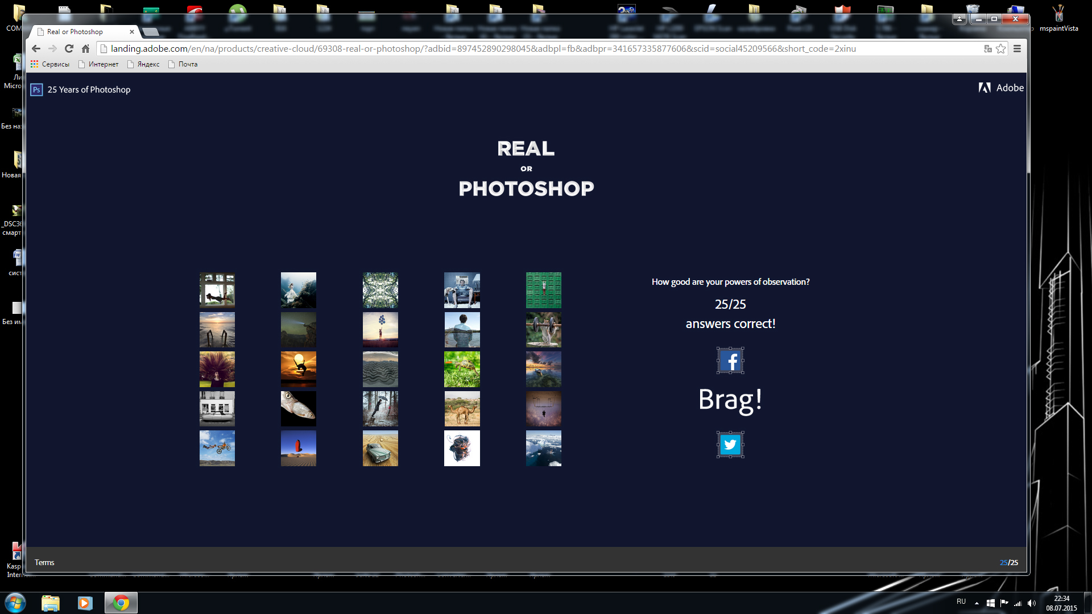Reload the page with refresh icon
Viewport: 1092px width, 614px height.
(69, 49)
